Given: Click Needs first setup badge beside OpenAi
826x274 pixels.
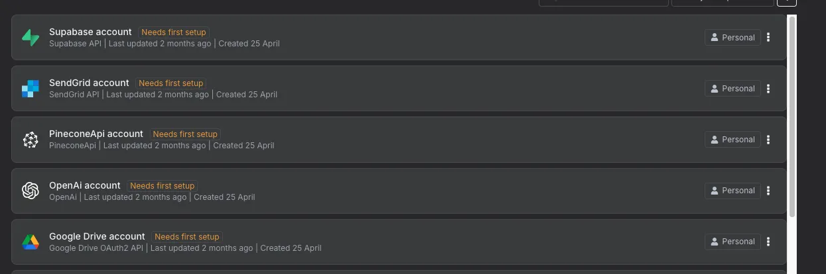Looking at the screenshot, I should pos(163,185).
